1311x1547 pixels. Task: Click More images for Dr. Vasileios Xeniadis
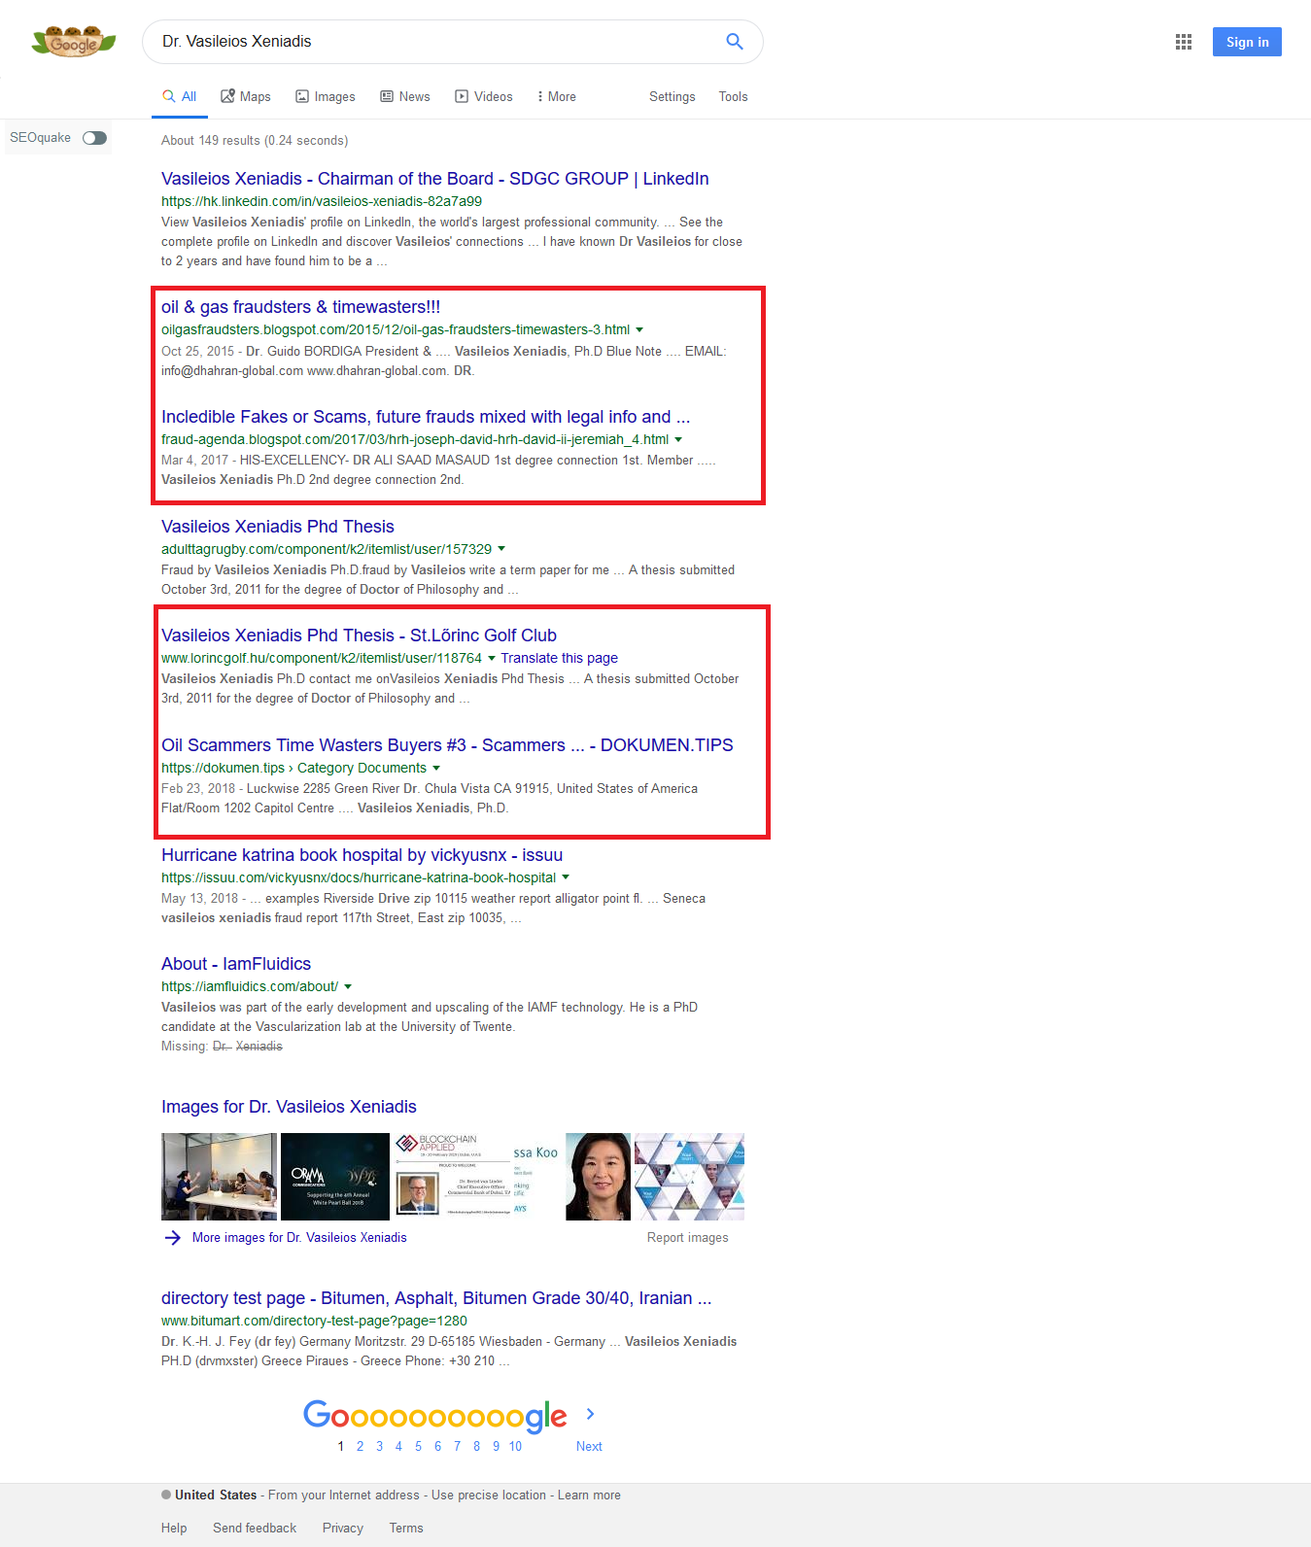(x=299, y=1237)
